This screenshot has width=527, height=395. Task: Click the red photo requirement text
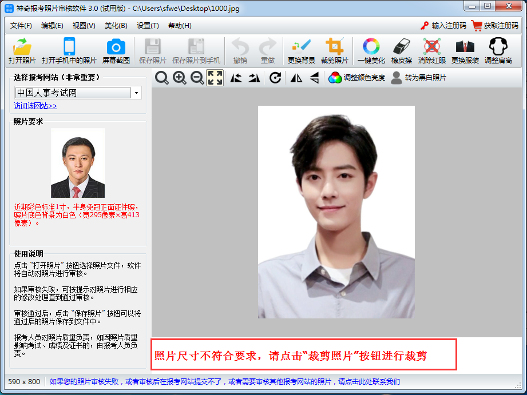[x=77, y=215]
